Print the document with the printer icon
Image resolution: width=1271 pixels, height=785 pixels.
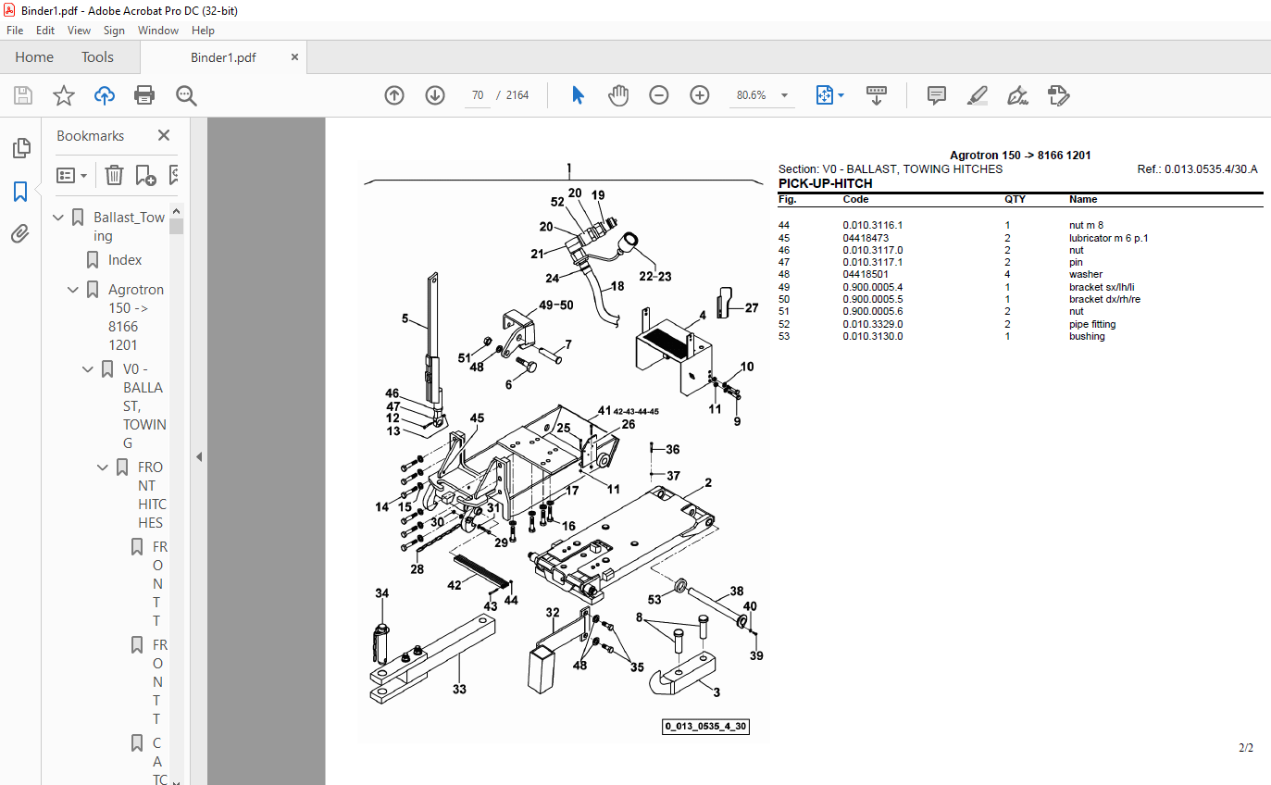pyautogui.click(x=144, y=95)
